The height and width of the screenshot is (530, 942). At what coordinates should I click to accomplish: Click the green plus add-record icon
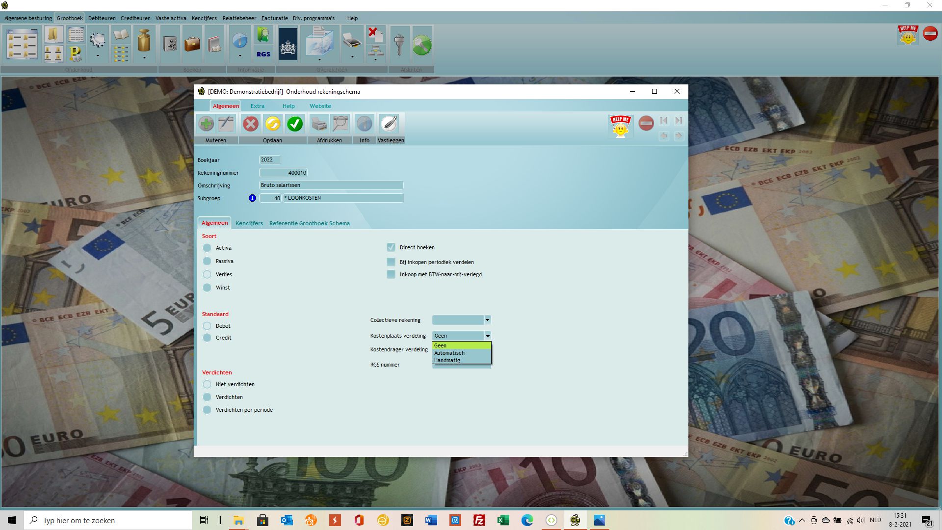click(207, 124)
